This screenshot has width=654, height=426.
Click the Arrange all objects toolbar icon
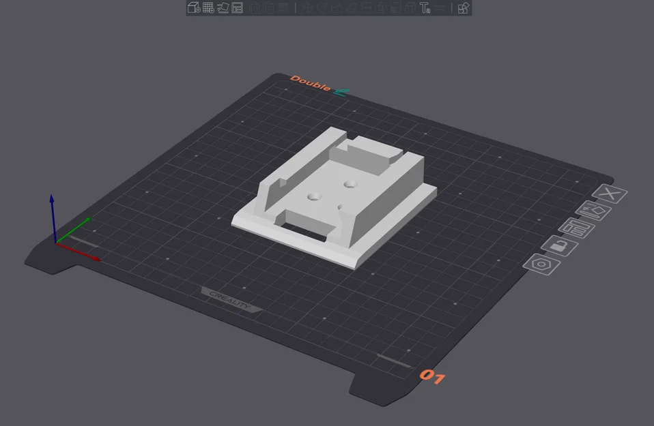[238, 7]
